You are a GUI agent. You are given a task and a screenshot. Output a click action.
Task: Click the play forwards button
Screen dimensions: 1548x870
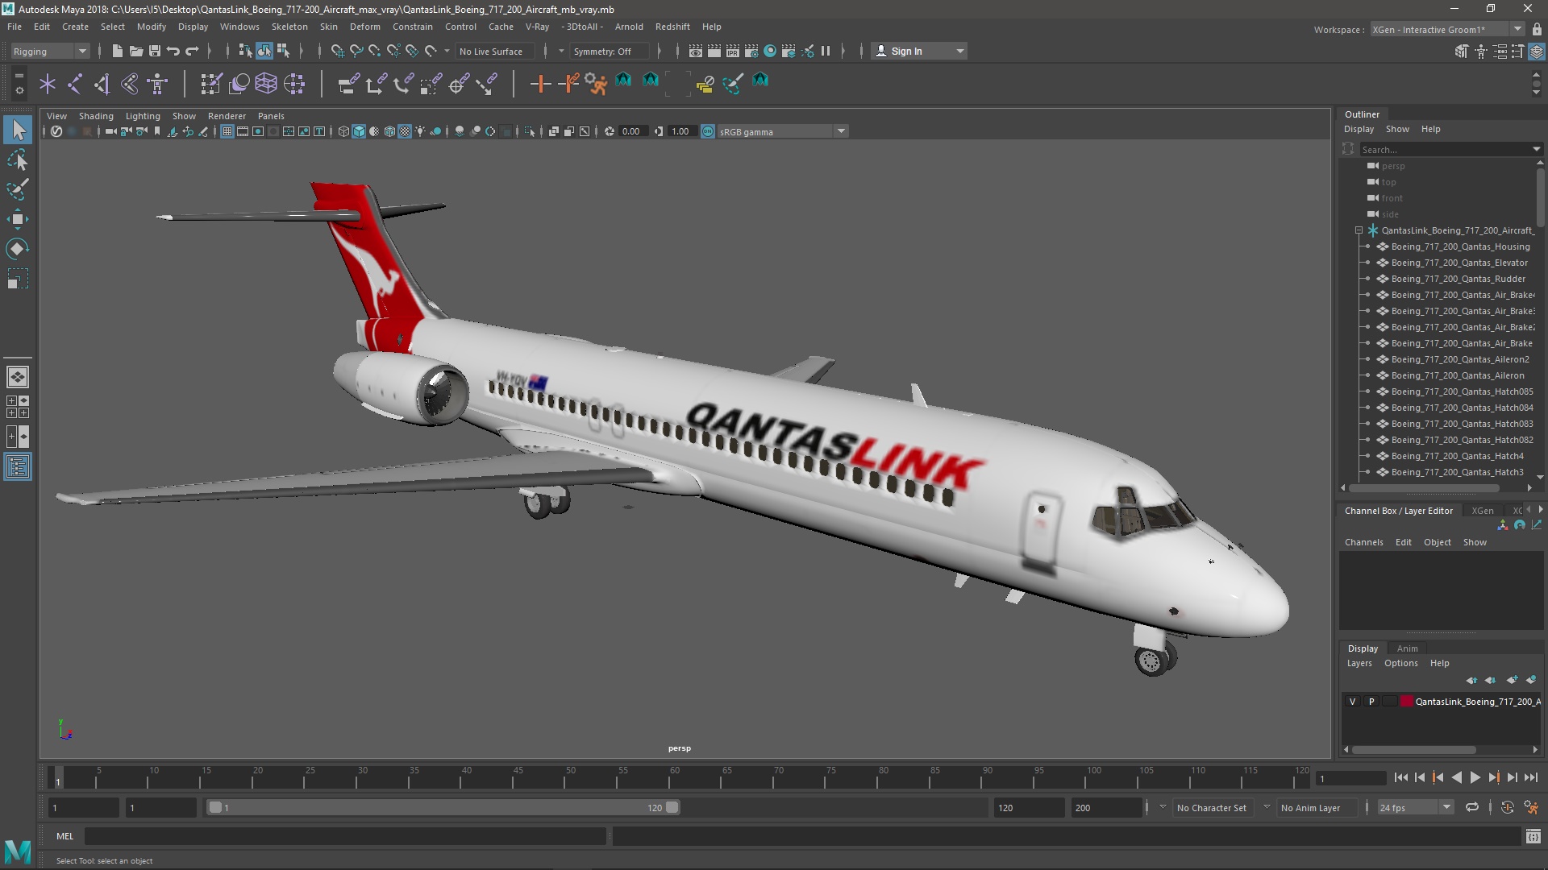click(x=1475, y=777)
